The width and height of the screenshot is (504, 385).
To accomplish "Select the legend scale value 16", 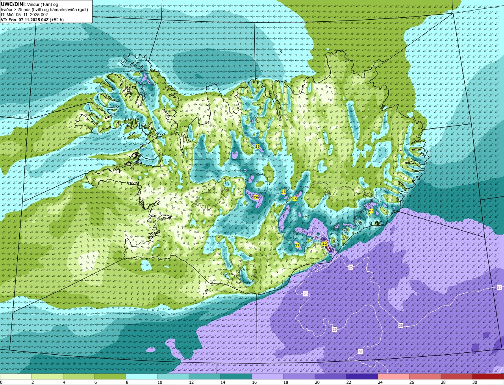I will 254,382.
